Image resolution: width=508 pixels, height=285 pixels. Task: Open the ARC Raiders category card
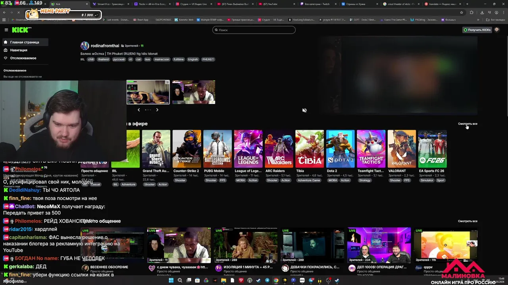[x=279, y=149]
